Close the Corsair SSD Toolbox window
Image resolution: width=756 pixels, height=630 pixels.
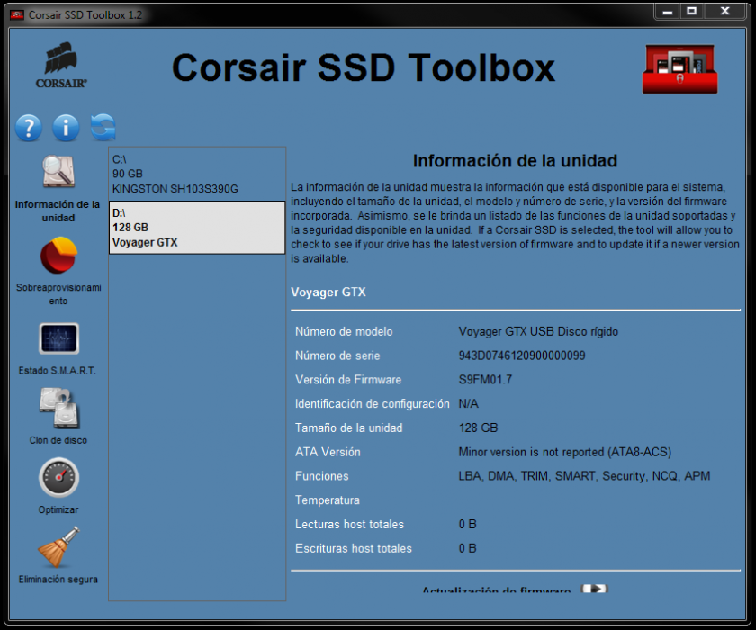(724, 11)
